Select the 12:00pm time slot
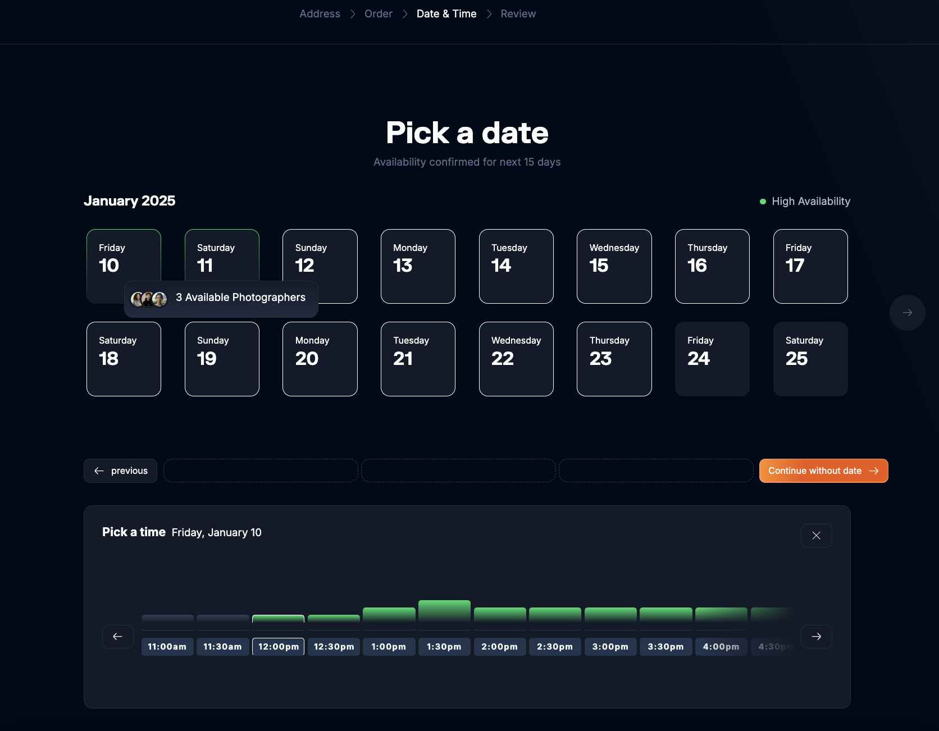This screenshot has height=731, width=939. (x=278, y=646)
